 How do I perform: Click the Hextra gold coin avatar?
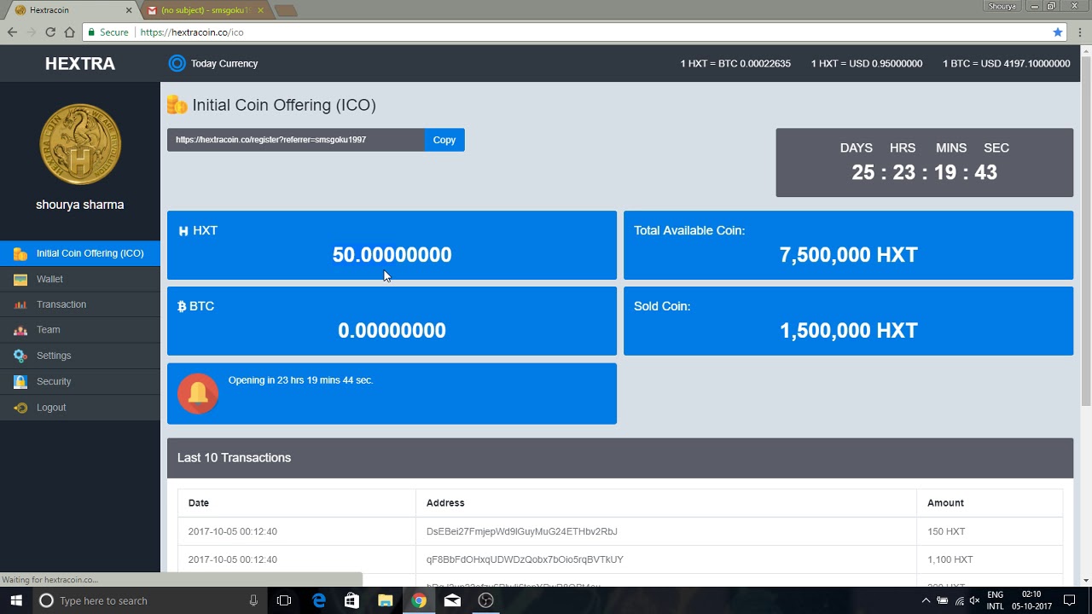coord(80,144)
